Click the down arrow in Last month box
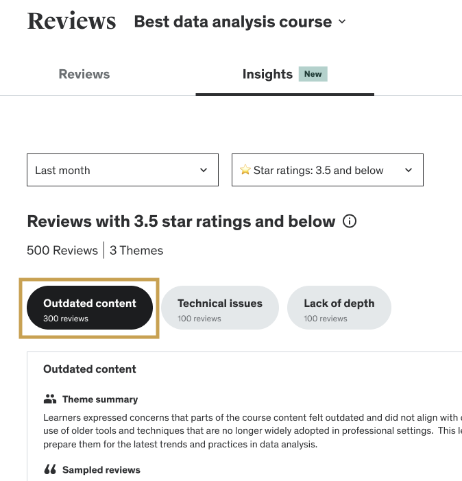This screenshot has height=481, width=462. (x=204, y=171)
